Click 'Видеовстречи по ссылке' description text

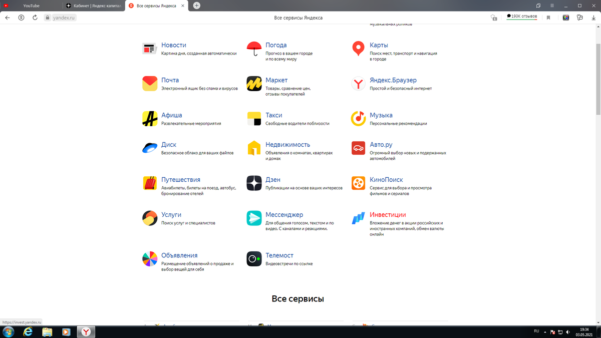(x=289, y=263)
